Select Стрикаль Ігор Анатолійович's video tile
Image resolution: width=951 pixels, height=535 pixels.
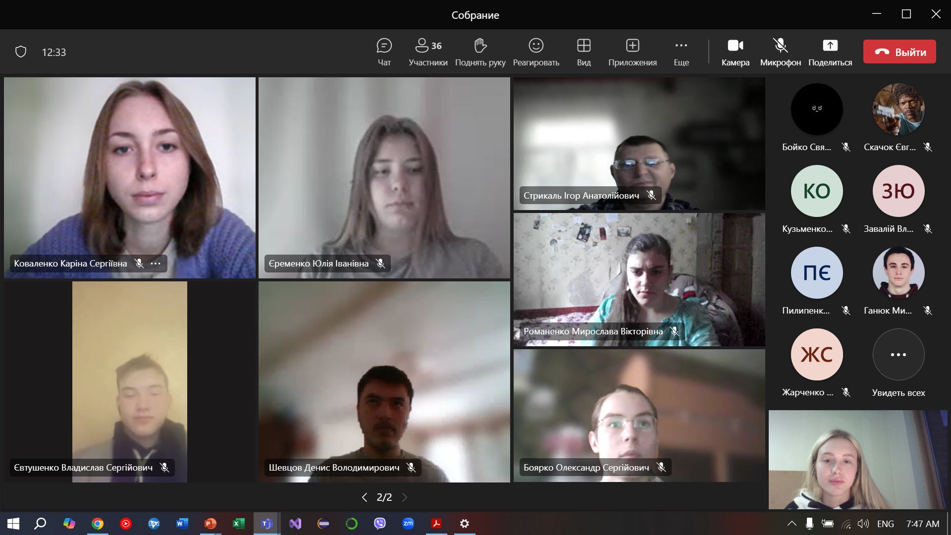pos(639,144)
